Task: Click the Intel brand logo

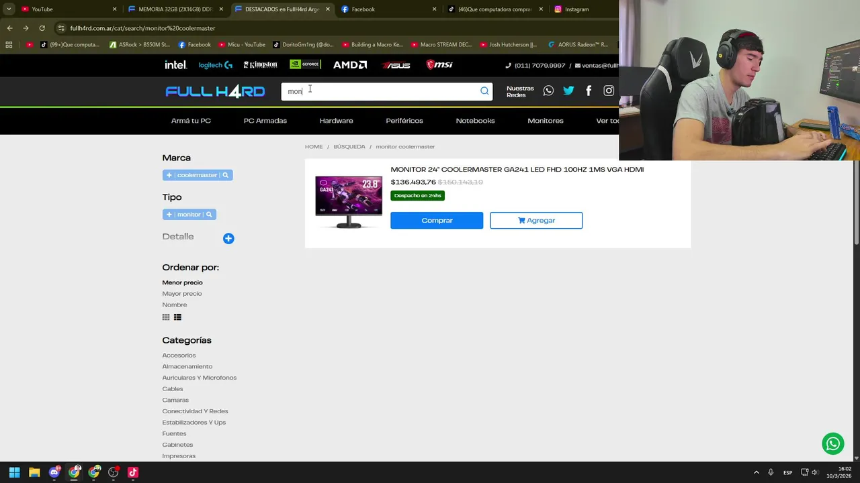Action: tap(175, 65)
